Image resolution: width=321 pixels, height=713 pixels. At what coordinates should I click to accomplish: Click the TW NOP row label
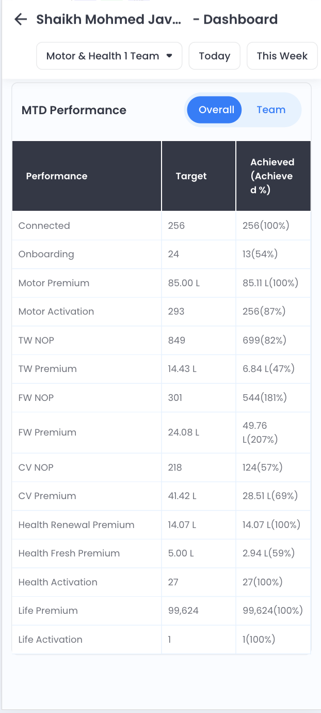coord(36,340)
